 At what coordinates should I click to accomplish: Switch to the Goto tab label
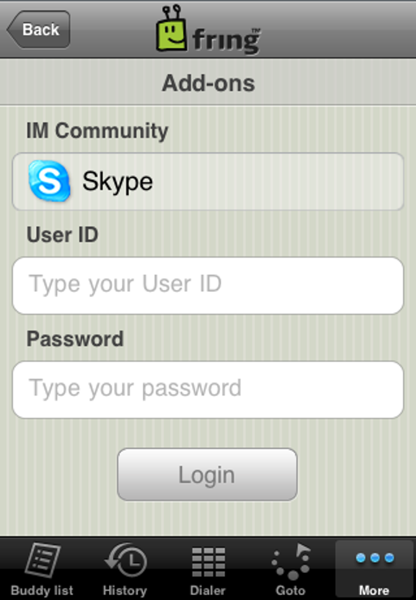click(x=291, y=590)
